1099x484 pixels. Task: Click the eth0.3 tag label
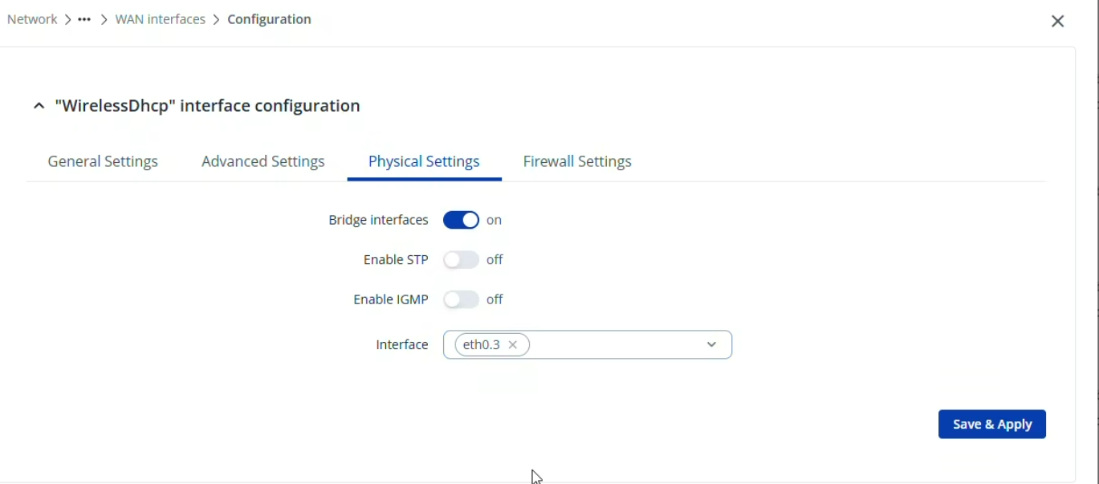pos(482,345)
